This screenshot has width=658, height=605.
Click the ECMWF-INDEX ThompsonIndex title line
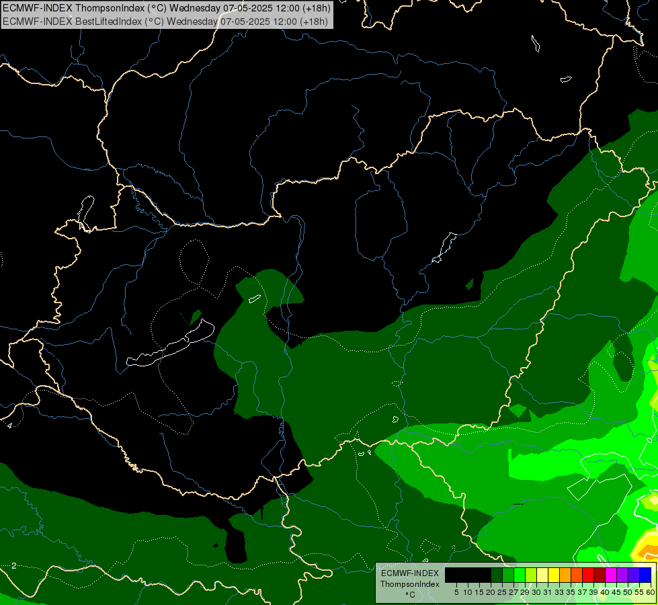(167, 7)
